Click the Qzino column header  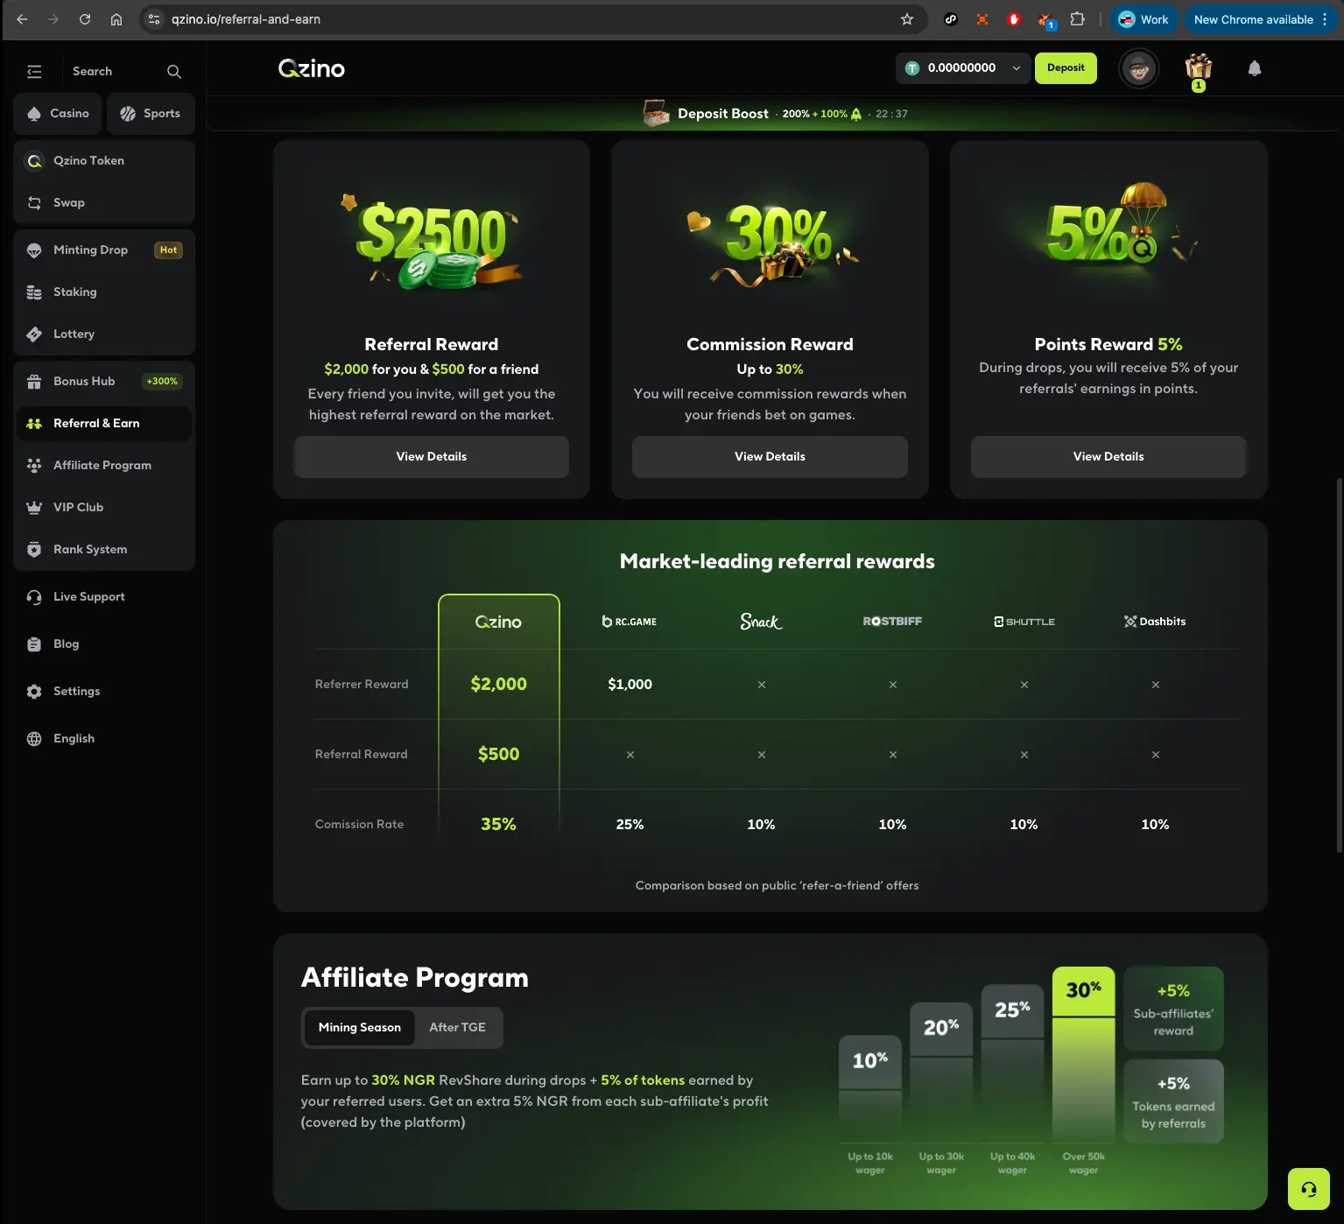(498, 622)
